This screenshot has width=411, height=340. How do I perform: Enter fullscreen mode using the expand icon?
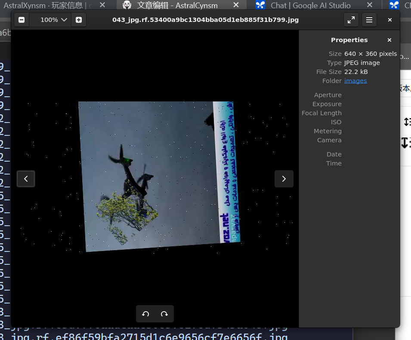[351, 20]
